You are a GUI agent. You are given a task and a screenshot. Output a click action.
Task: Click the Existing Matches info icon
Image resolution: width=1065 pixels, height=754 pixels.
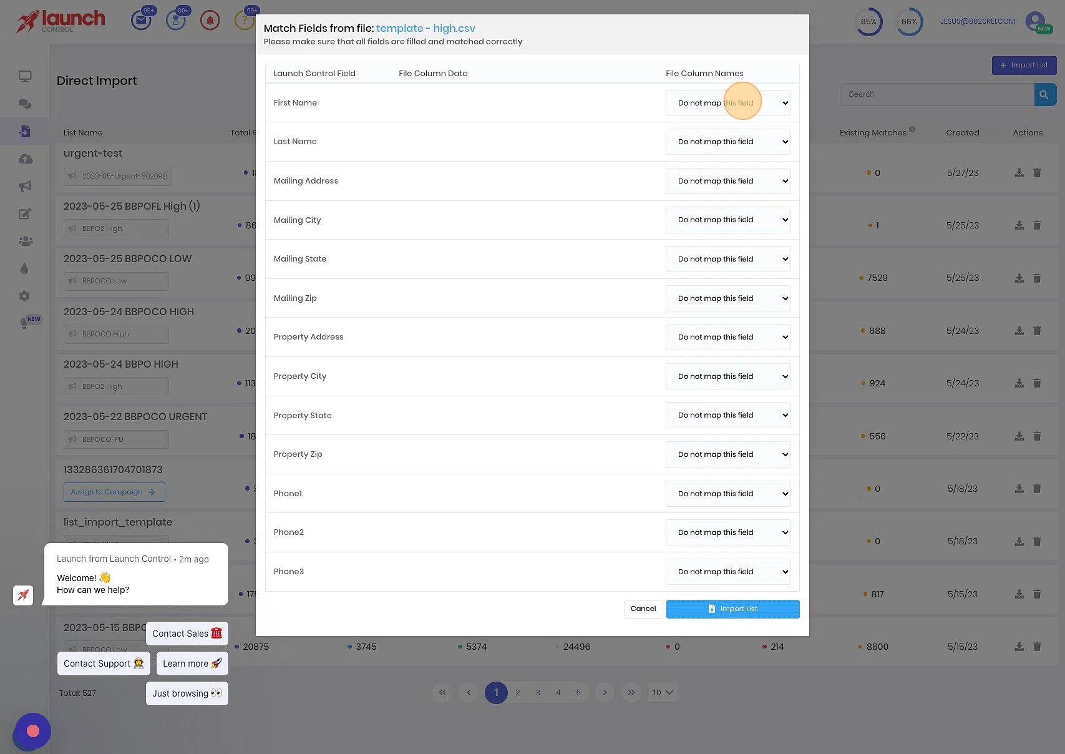tap(912, 129)
